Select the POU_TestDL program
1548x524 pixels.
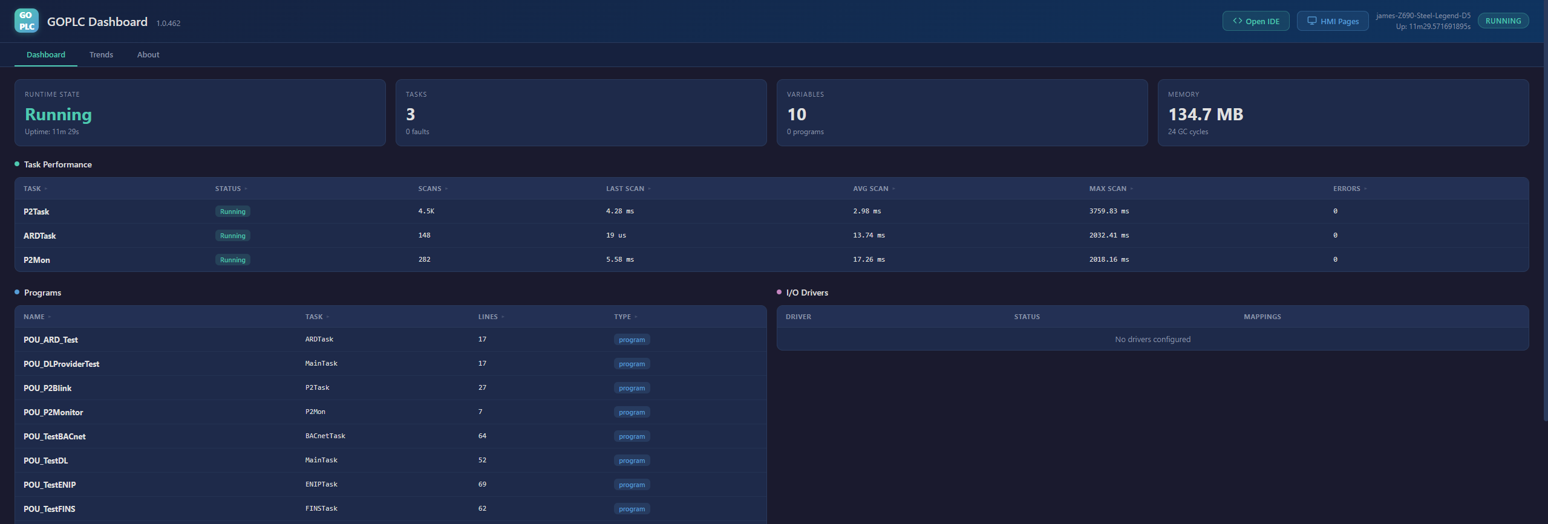tap(45, 461)
